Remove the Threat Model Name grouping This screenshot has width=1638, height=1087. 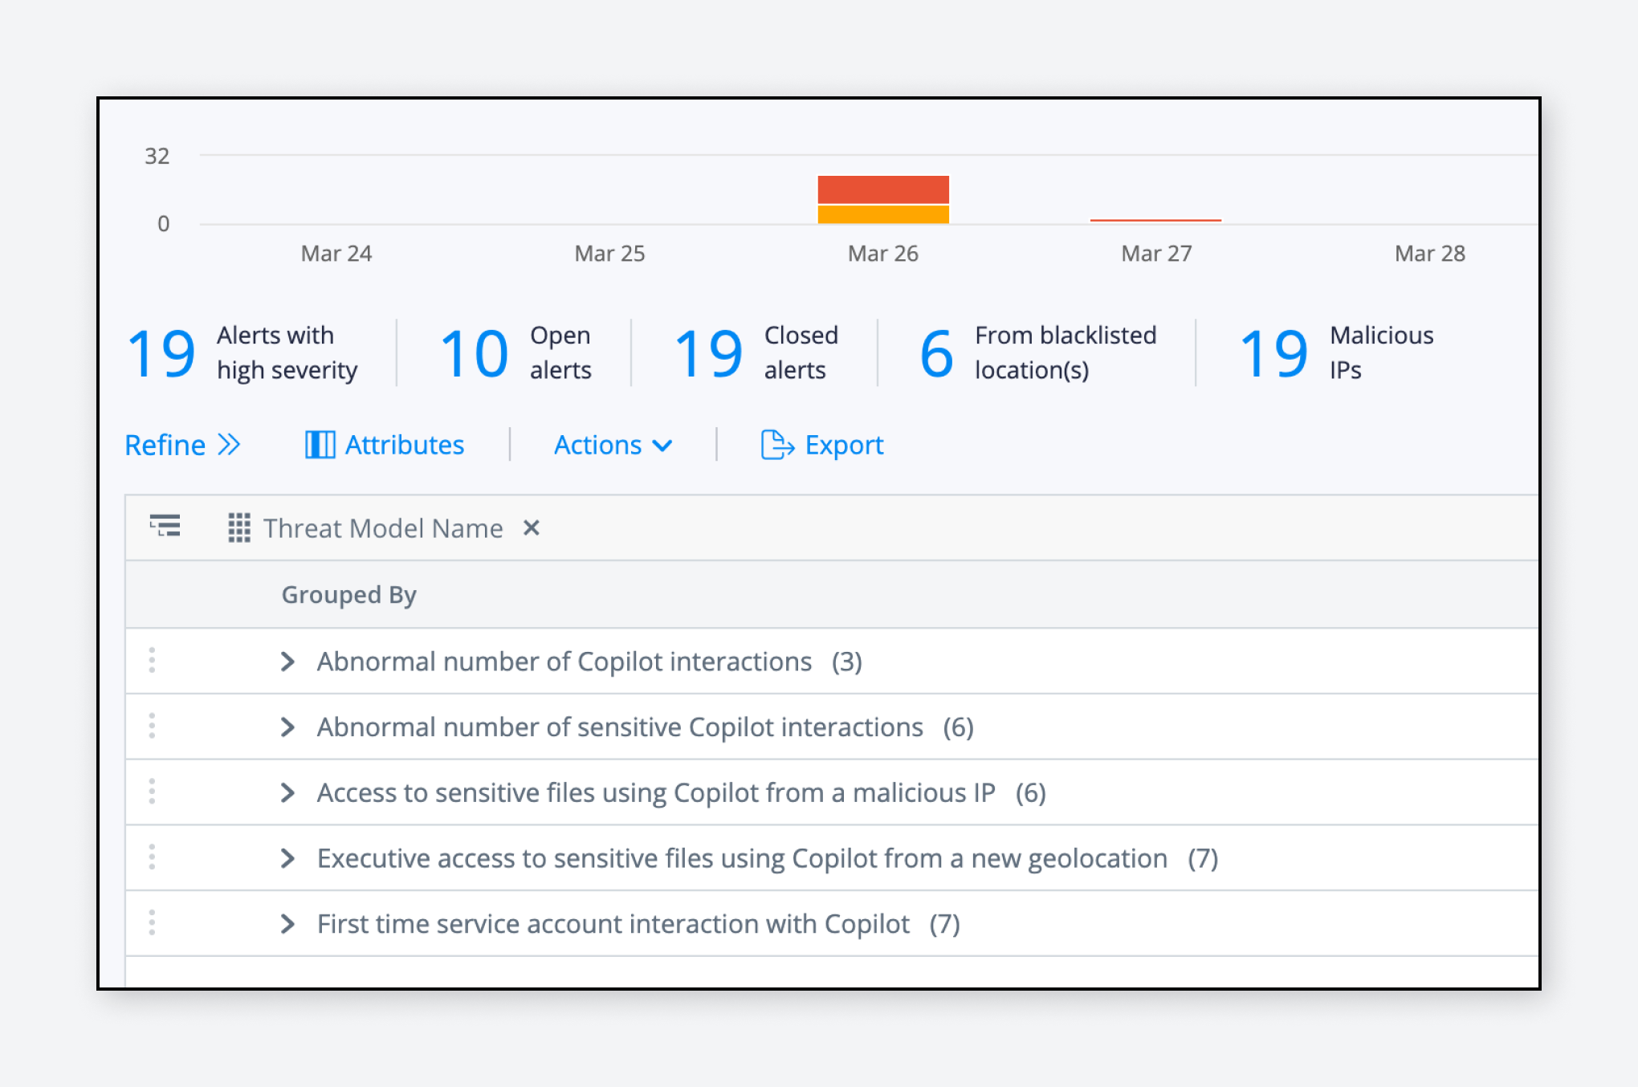click(532, 528)
